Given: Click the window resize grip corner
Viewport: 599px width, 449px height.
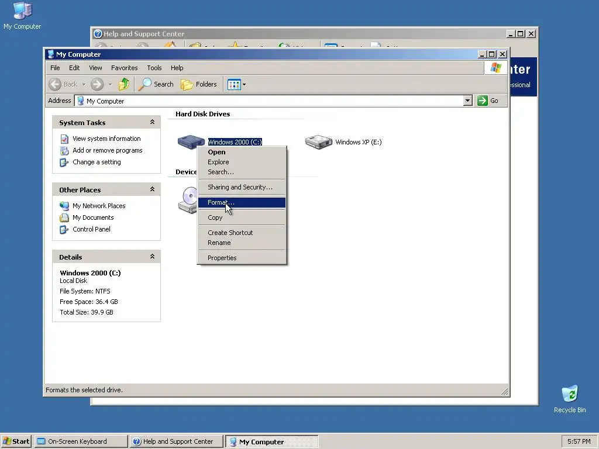Looking at the screenshot, I should point(504,391).
